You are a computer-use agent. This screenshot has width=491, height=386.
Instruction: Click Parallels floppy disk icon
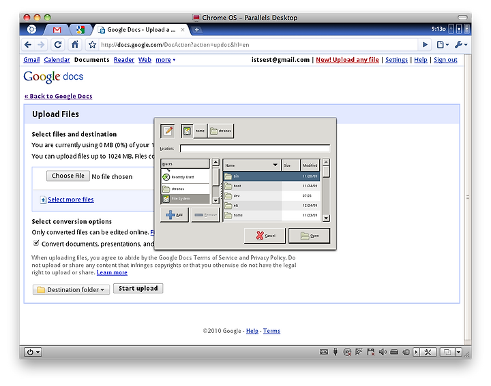pos(371,352)
